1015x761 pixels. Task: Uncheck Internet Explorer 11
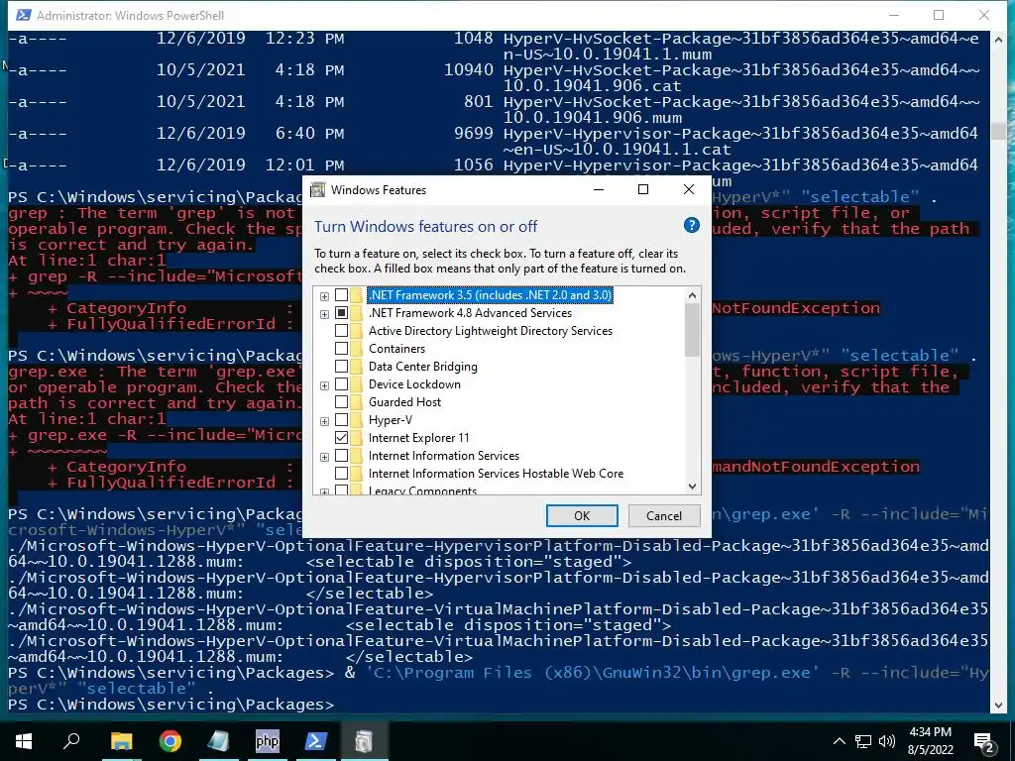point(341,438)
